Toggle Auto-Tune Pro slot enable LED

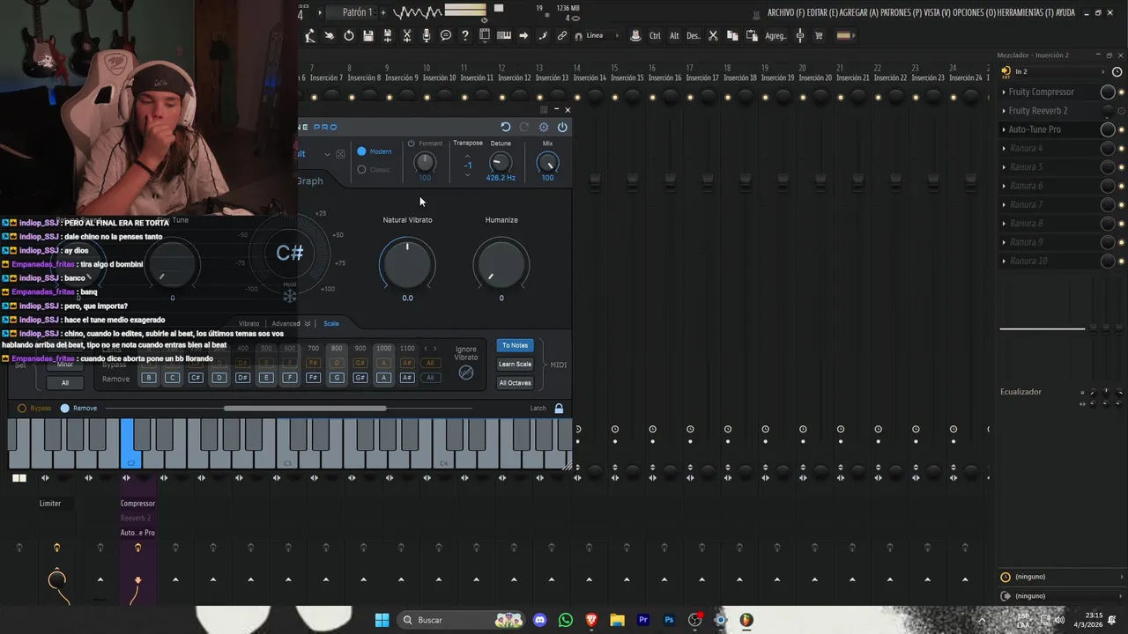click(x=1121, y=129)
